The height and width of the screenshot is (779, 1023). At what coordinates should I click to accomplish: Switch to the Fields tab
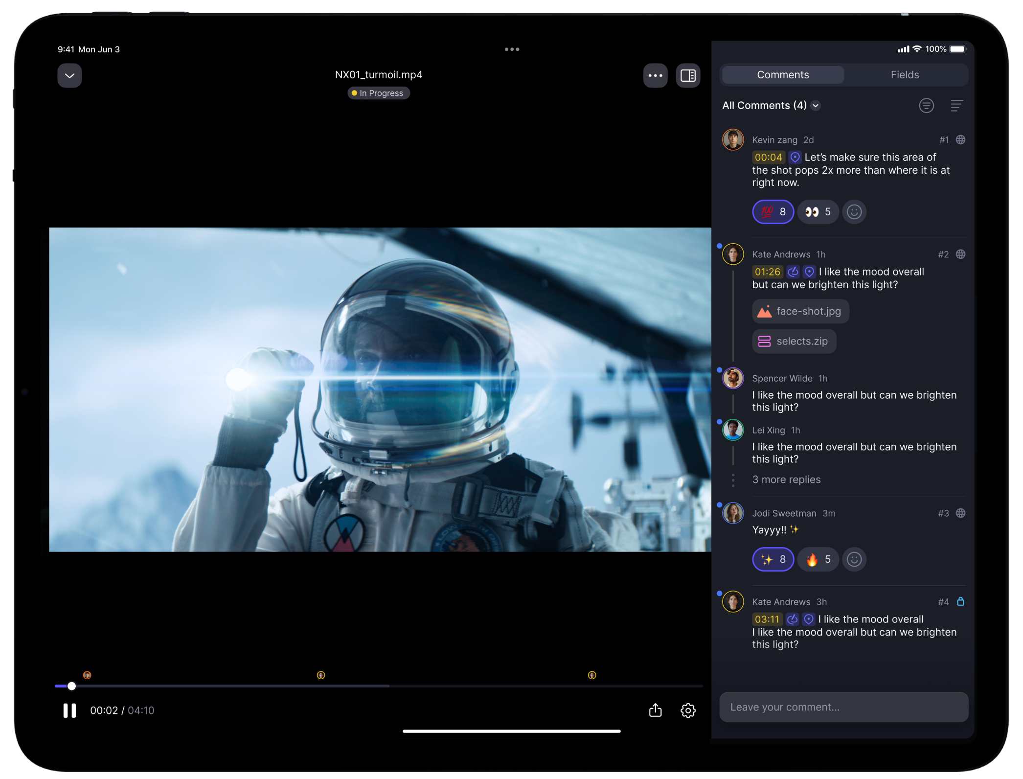point(905,75)
